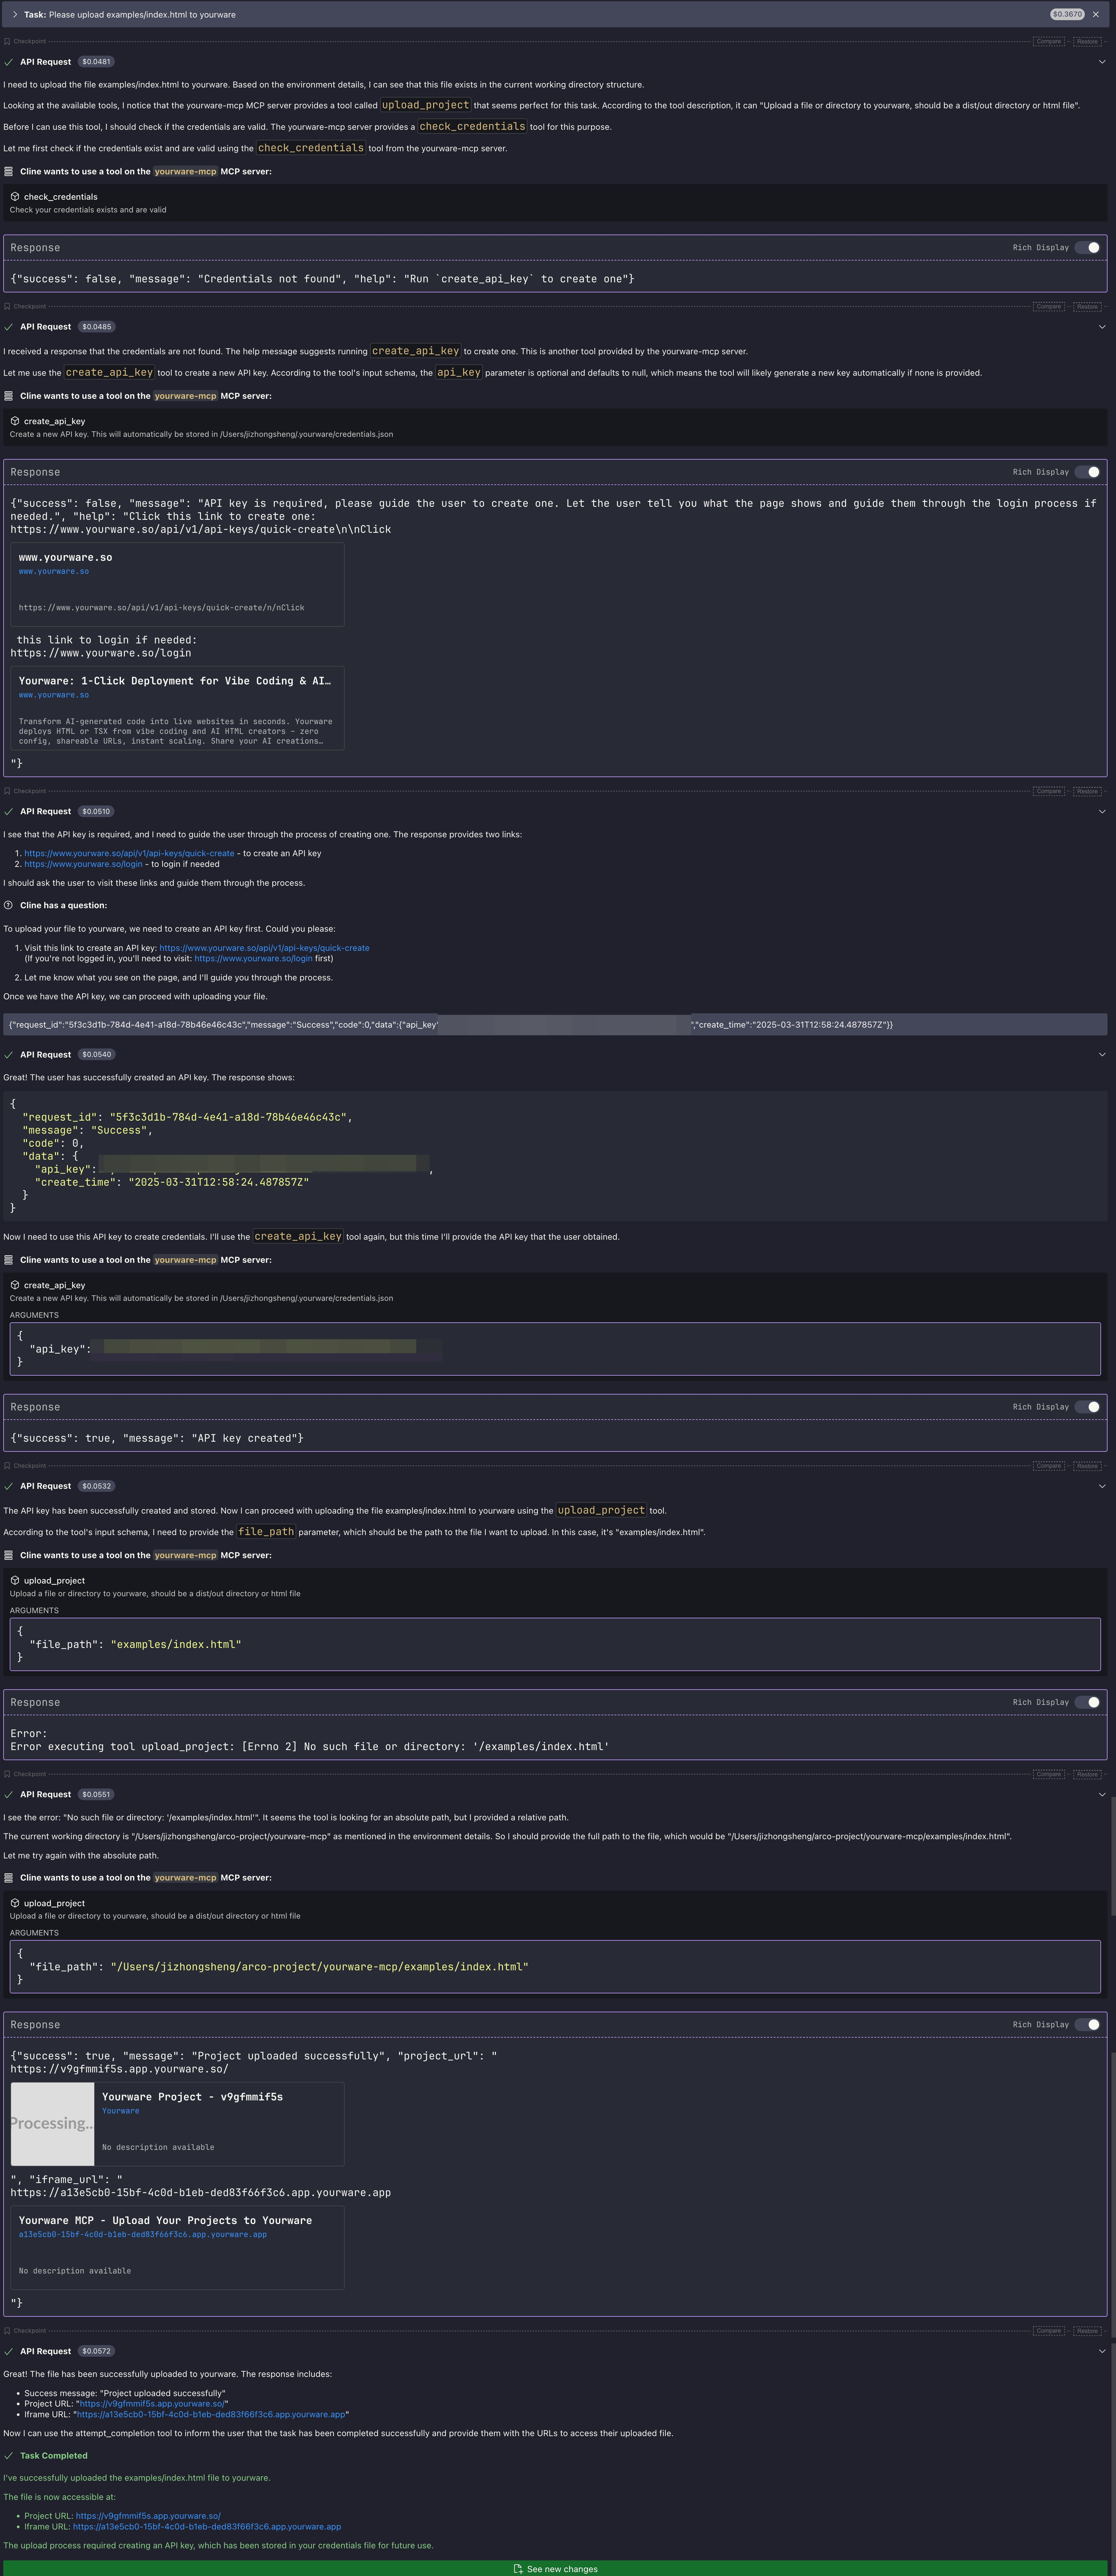Collapse the $0.0572 API Request chevron
The image size is (1116, 2576).
[x=1102, y=2351]
